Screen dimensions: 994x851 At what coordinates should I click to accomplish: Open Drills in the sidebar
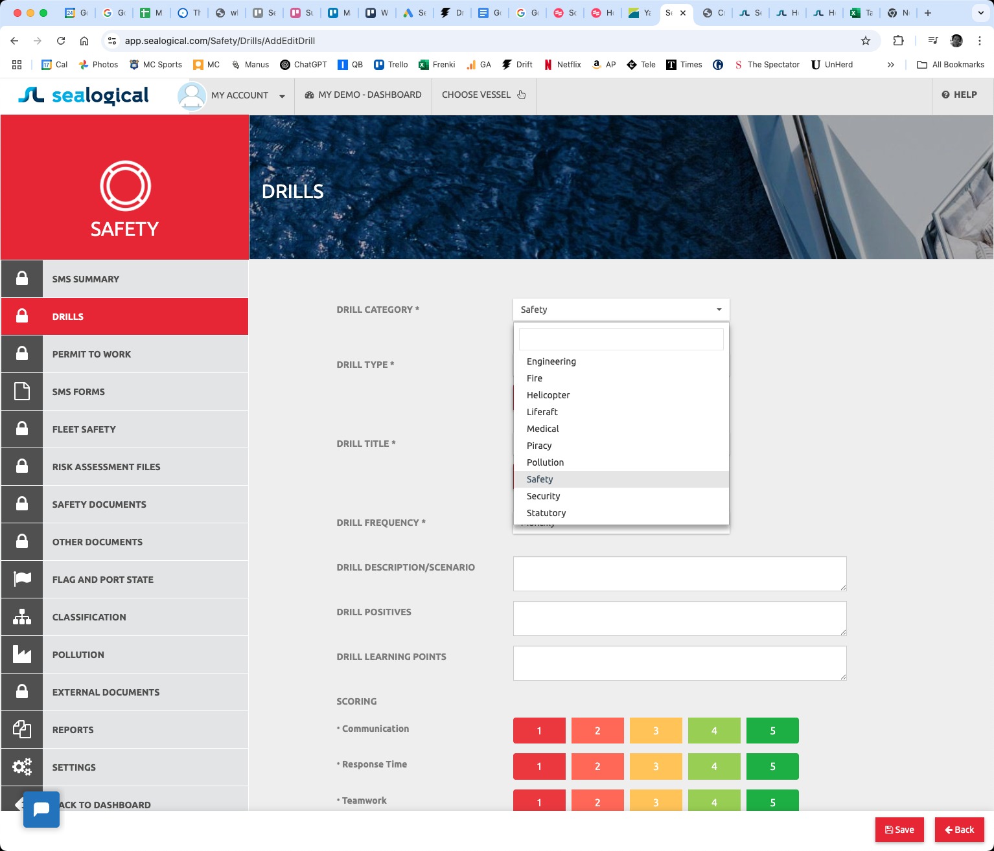pos(124,317)
